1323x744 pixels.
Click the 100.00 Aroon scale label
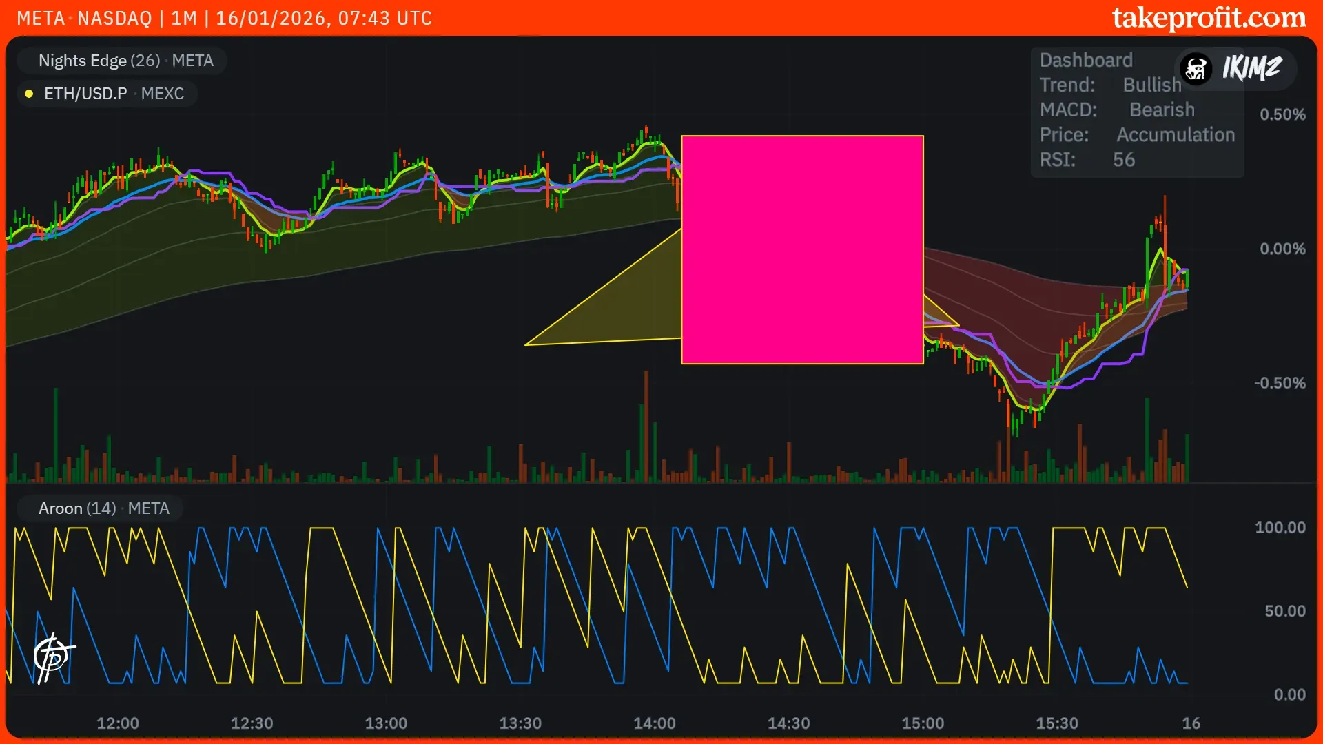[1280, 528]
